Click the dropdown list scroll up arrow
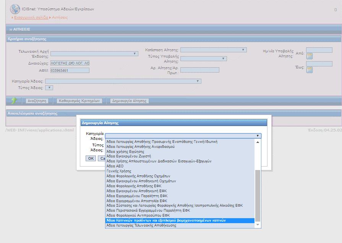The height and width of the screenshot is (243, 342). tap(258, 142)
